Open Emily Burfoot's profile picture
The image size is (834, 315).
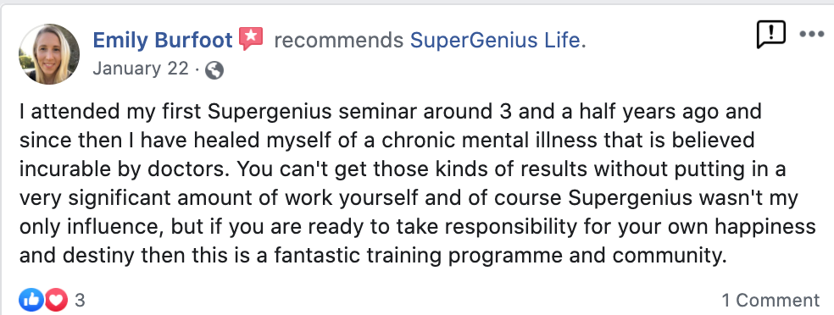[49, 54]
